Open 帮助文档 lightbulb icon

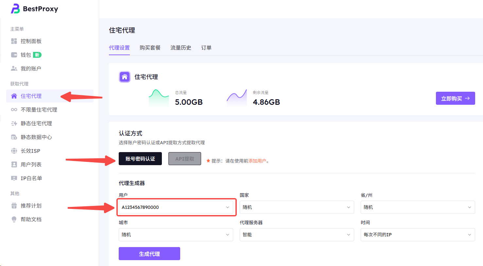point(14,219)
